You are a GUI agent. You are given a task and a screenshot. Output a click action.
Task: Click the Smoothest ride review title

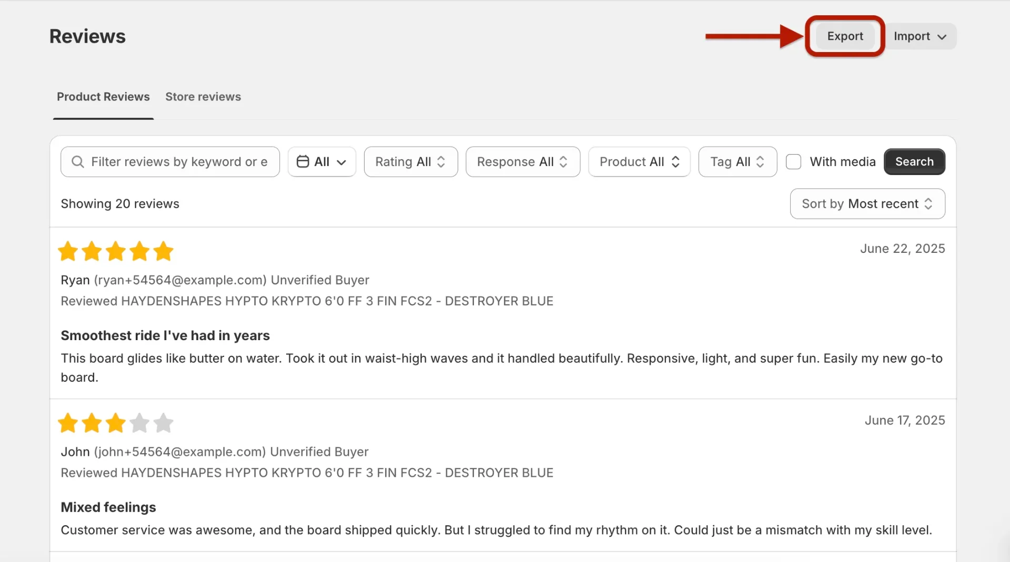(x=165, y=335)
